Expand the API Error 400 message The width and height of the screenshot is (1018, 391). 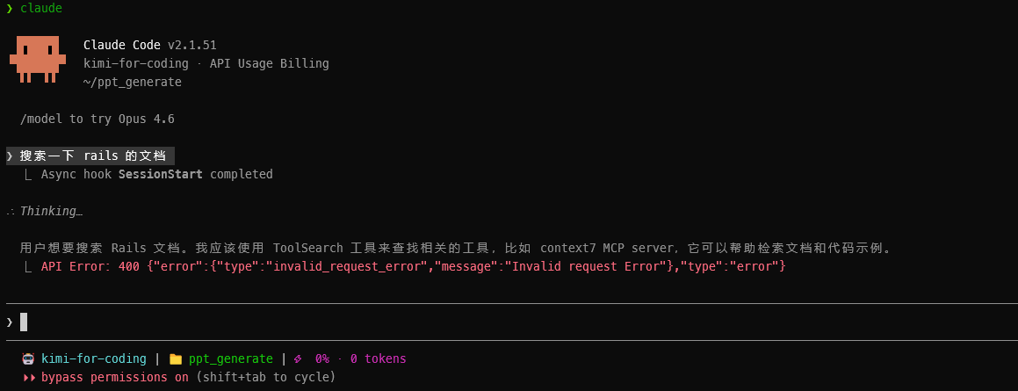click(x=413, y=266)
